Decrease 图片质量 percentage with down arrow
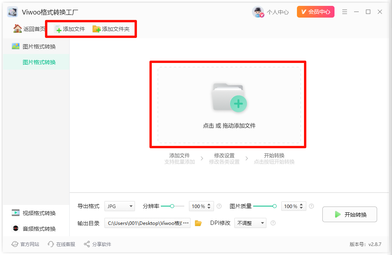This screenshot has height=255, width=392. [301, 208]
